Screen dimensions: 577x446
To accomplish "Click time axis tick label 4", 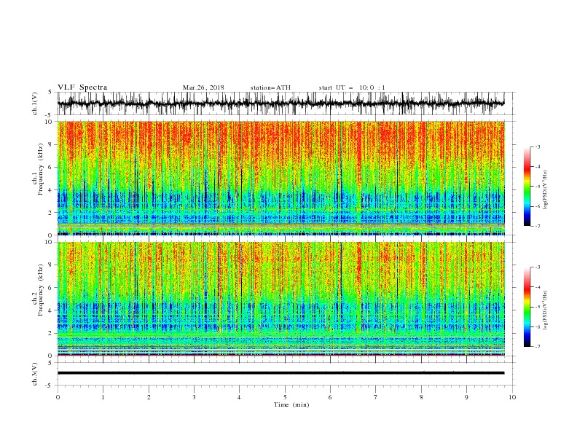I will click(x=239, y=397).
